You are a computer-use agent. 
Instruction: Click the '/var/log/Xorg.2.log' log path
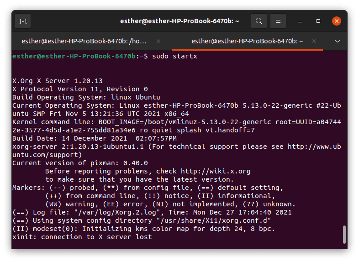tap(117, 213)
